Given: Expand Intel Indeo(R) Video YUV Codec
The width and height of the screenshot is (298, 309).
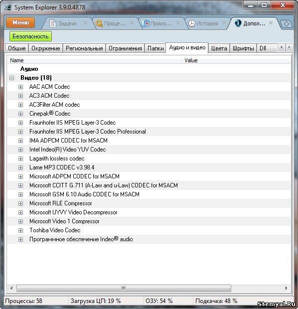Looking at the screenshot, I should click(20, 150).
